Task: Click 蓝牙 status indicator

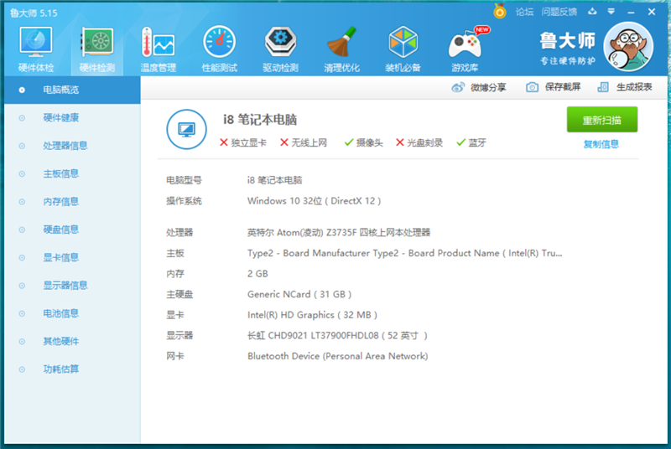Action: 471,142
